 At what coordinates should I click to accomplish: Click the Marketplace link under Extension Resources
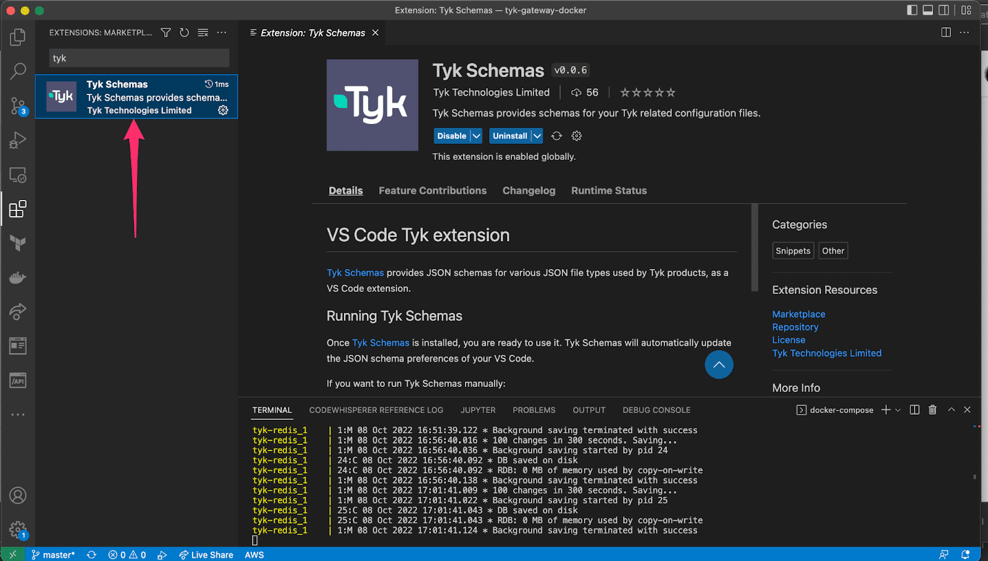click(798, 314)
